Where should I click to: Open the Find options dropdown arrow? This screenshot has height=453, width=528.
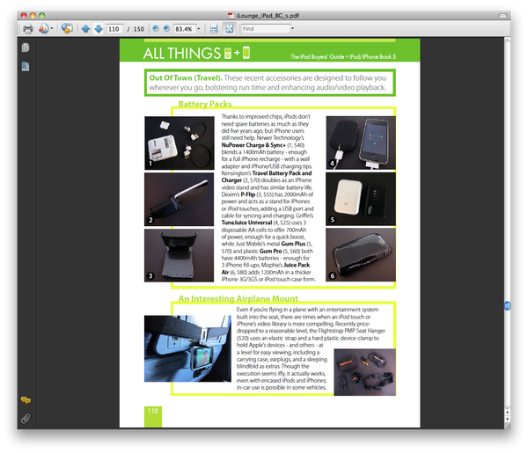(292, 29)
